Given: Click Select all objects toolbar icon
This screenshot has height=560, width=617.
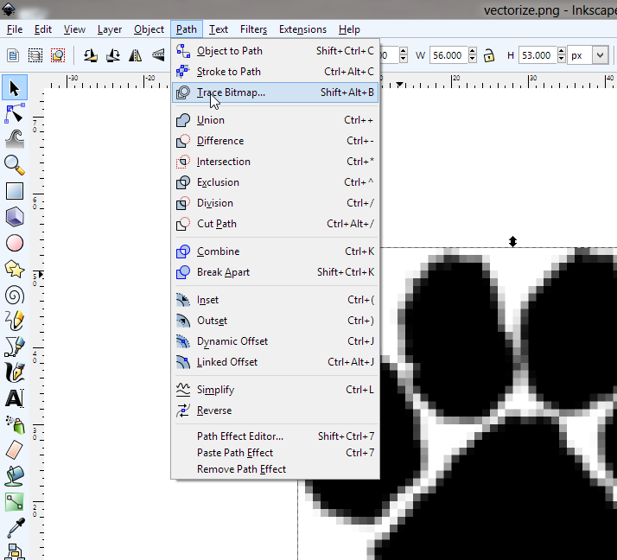Looking at the screenshot, I should 13,55.
